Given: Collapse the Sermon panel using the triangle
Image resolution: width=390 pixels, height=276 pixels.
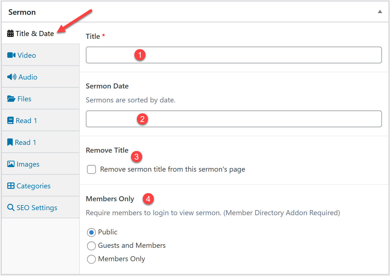Looking at the screenshot, I should click(380, 12).
